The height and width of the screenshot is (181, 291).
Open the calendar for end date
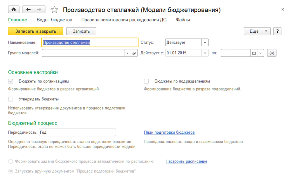pos(254,53)
